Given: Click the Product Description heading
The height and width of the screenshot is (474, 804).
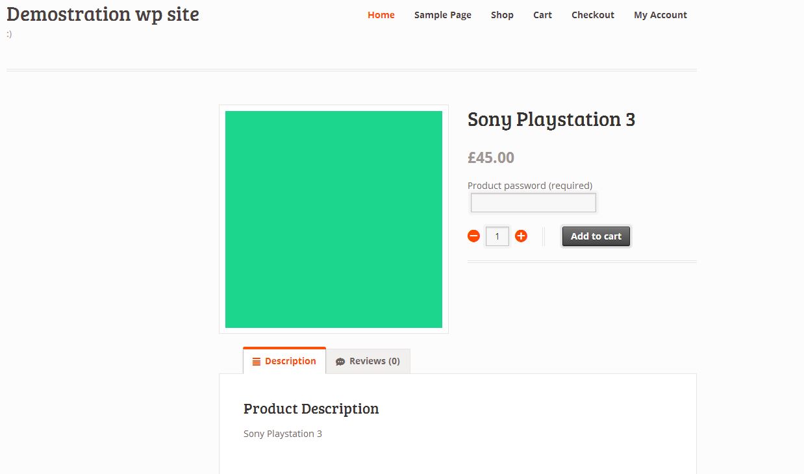Looking at the screenshot, I should coord(311,408).
